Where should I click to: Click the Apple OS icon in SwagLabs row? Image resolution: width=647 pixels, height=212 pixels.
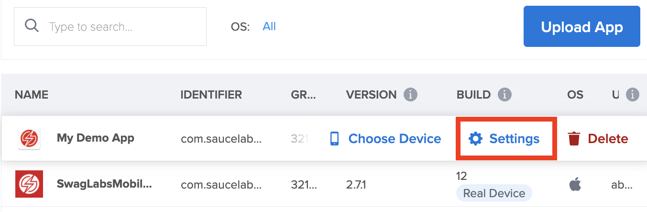[575, 184]
